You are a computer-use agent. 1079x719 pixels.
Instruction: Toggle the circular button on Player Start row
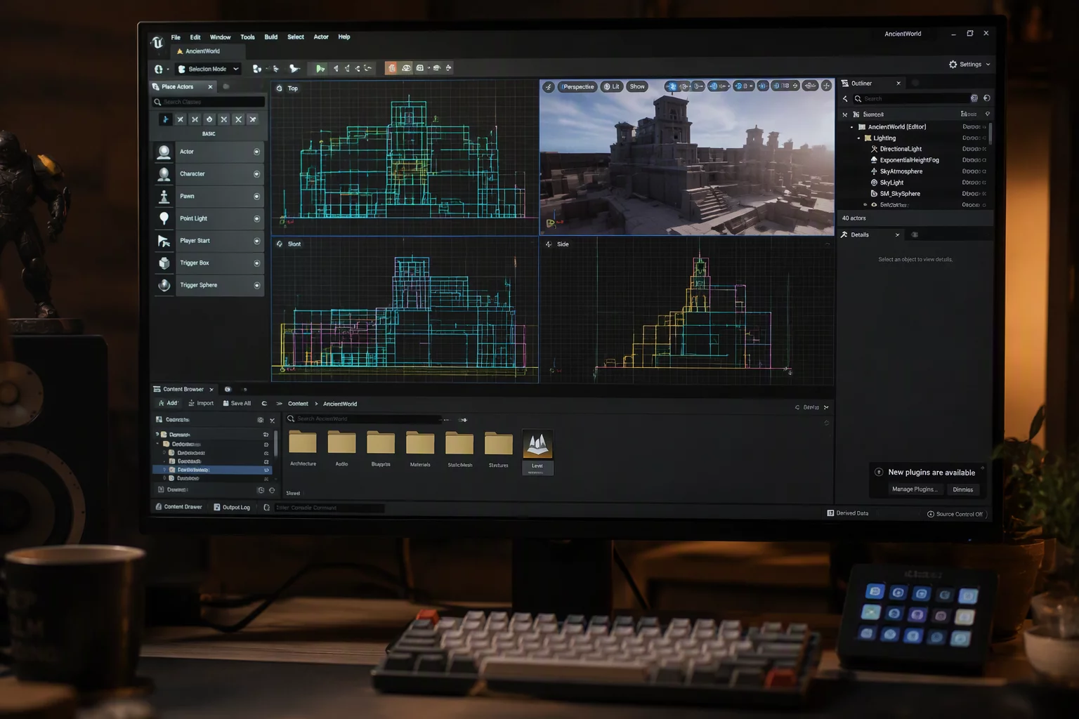256,241
